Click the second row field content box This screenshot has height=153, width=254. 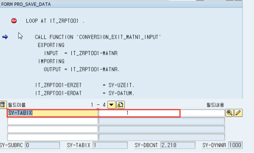[162, 121]
